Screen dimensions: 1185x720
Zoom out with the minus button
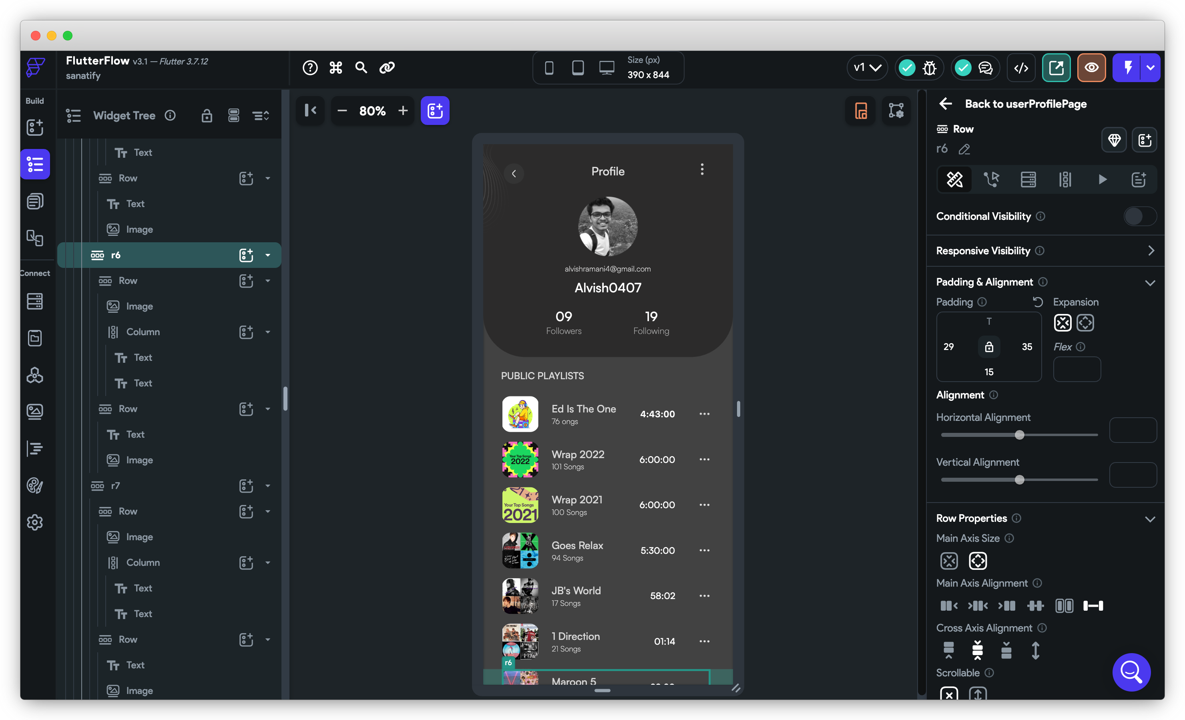pos(342,111)
